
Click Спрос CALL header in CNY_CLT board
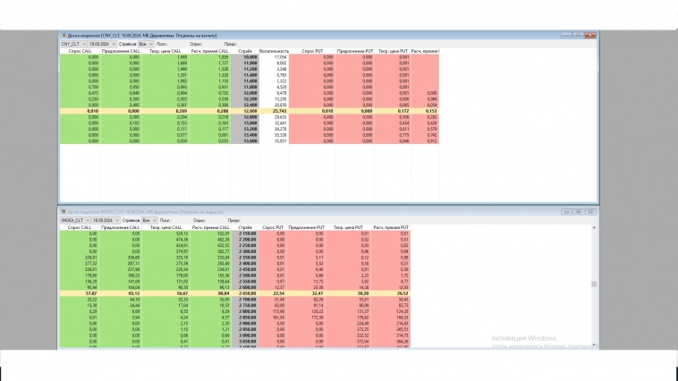81,51
